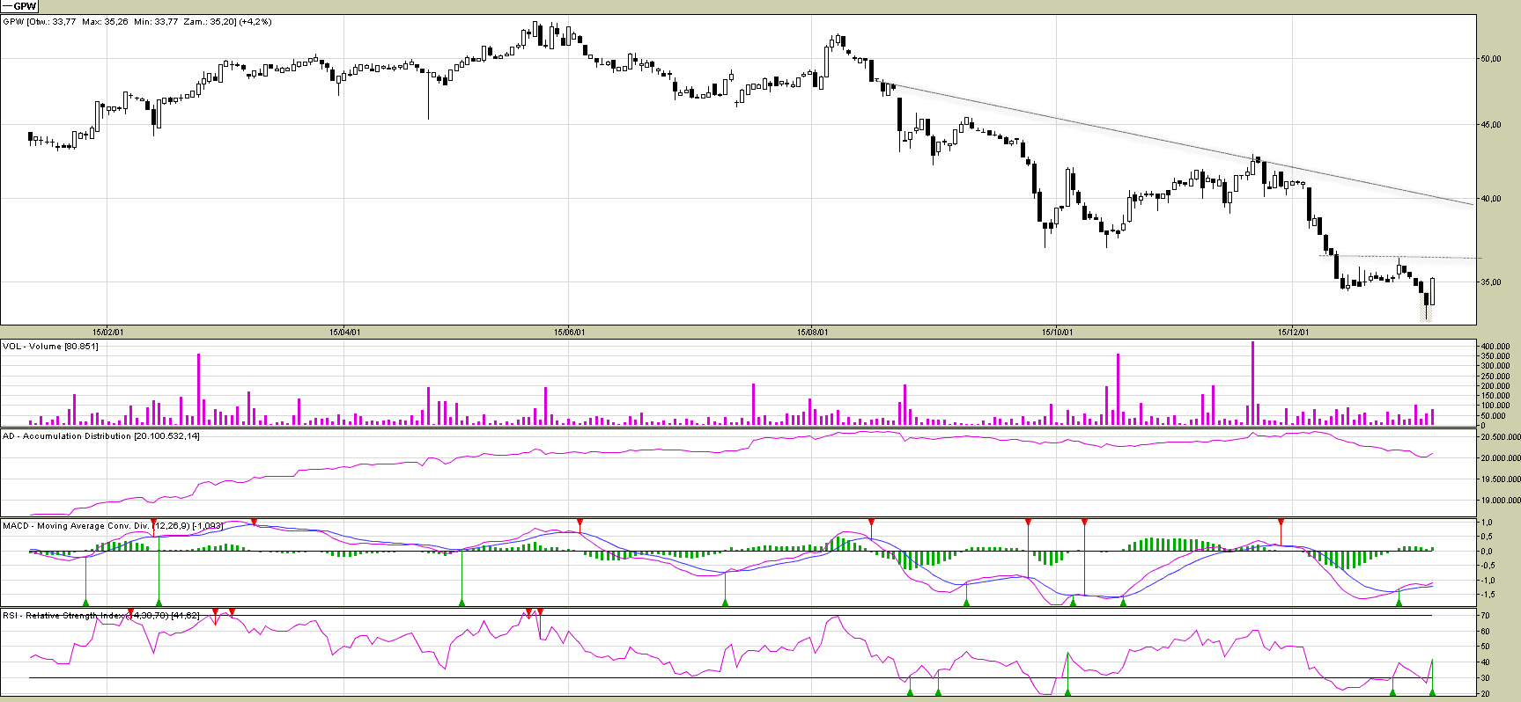
Task: Click the rightmost red MACD sell marker
Action: click(1281, 523)
